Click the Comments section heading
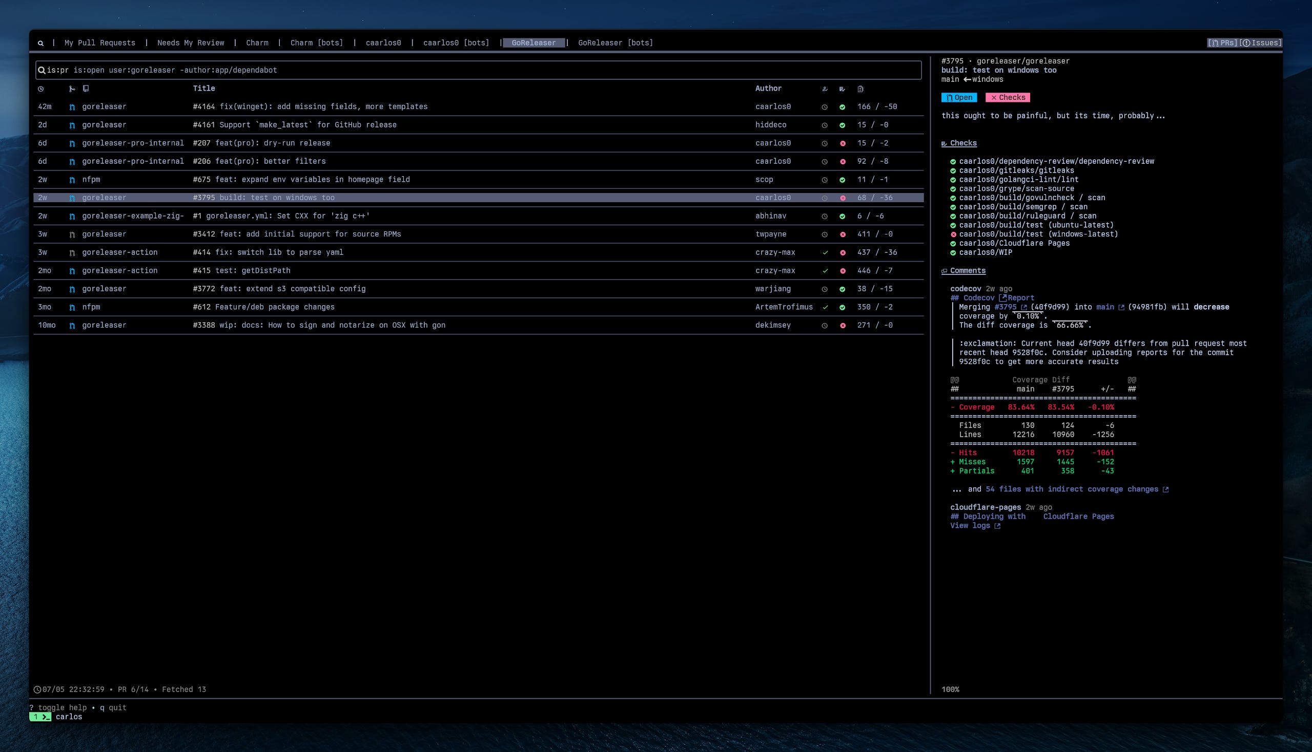 point(963,271)
